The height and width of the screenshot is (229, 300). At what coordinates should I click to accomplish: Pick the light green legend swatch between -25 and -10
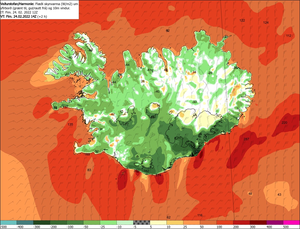(108, 222)
